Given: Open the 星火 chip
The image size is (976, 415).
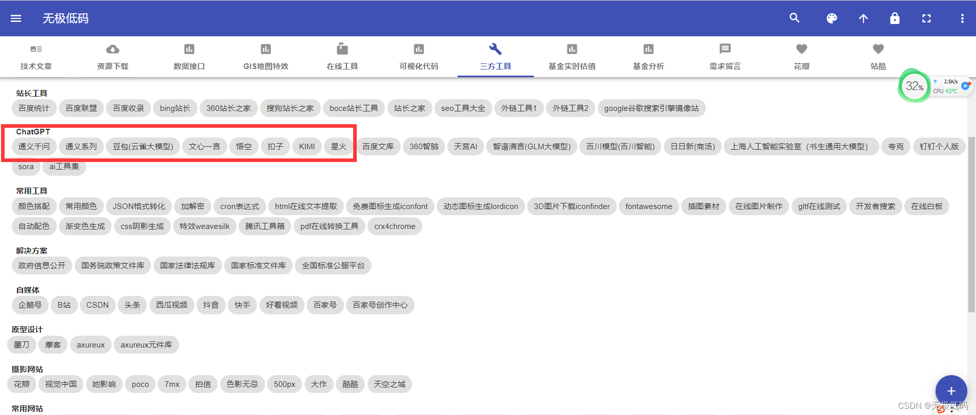Looking at the screenshot, I should [338, 147].
